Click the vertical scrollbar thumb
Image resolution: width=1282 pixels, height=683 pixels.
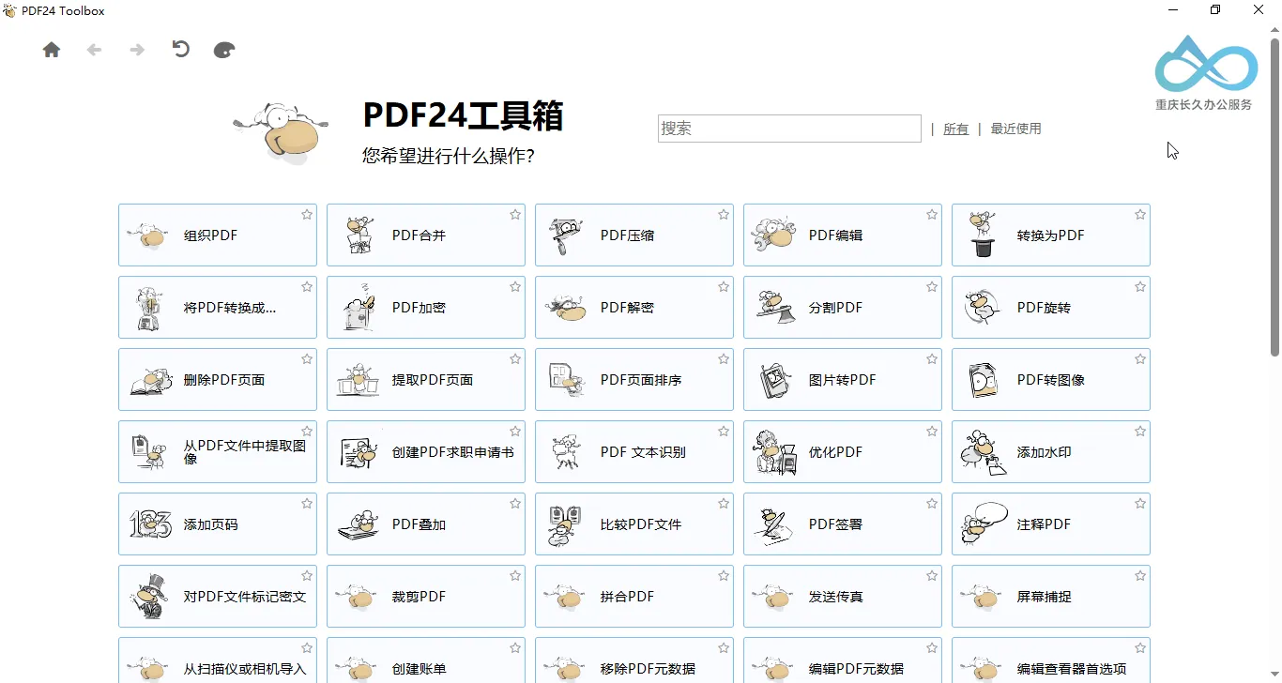click(x=1274, y=197)
